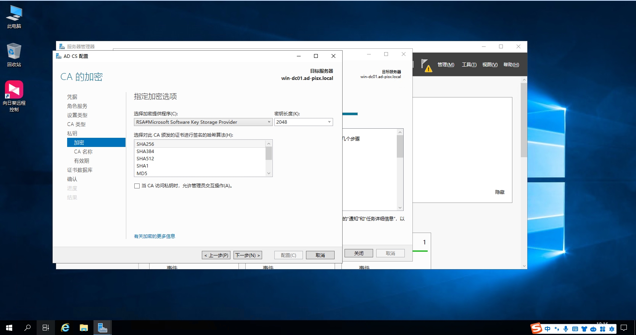
Task: Open File Explorer from the taskbar
Action: [84, 327]
